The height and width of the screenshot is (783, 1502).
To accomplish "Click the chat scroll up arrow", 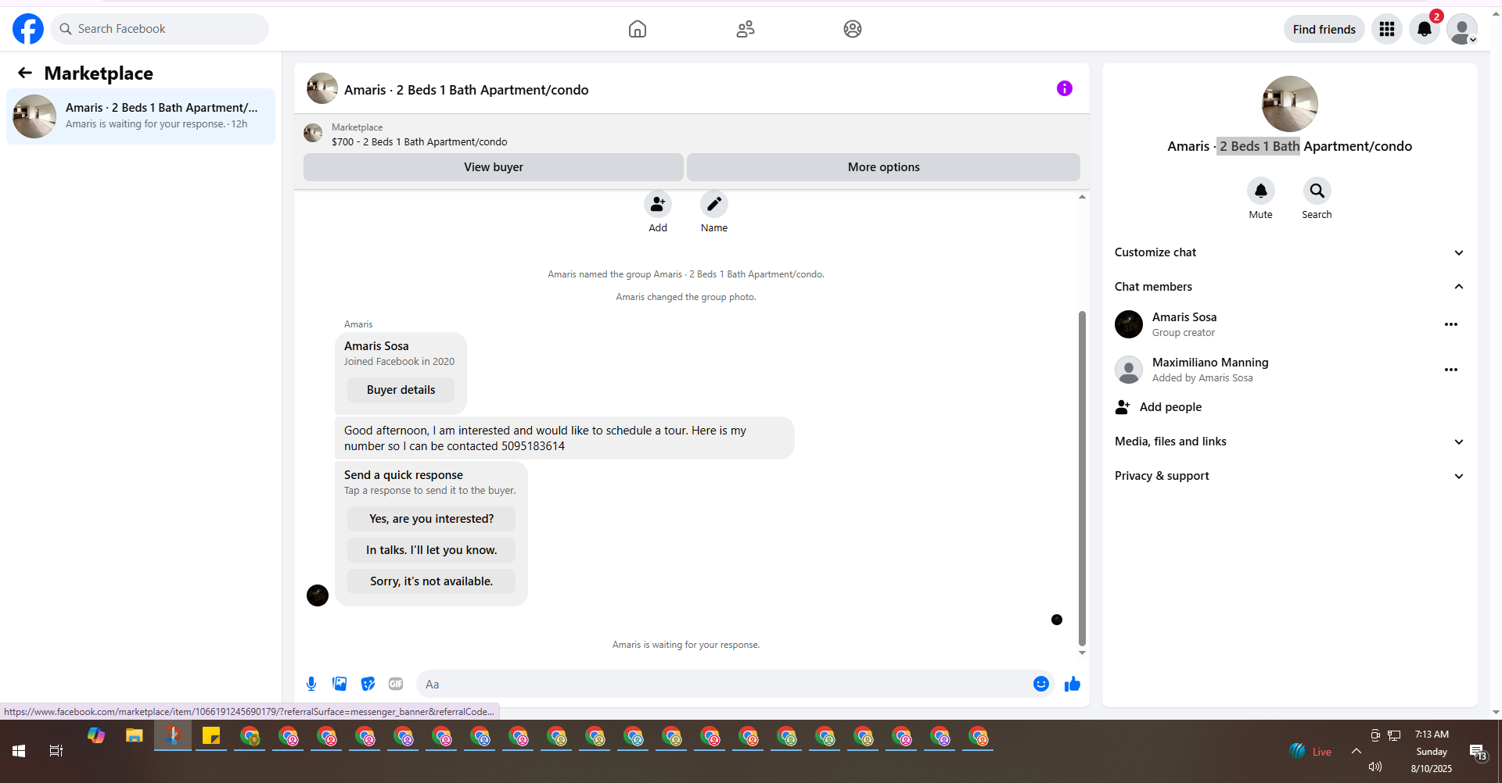I will tap(1082, 197).
